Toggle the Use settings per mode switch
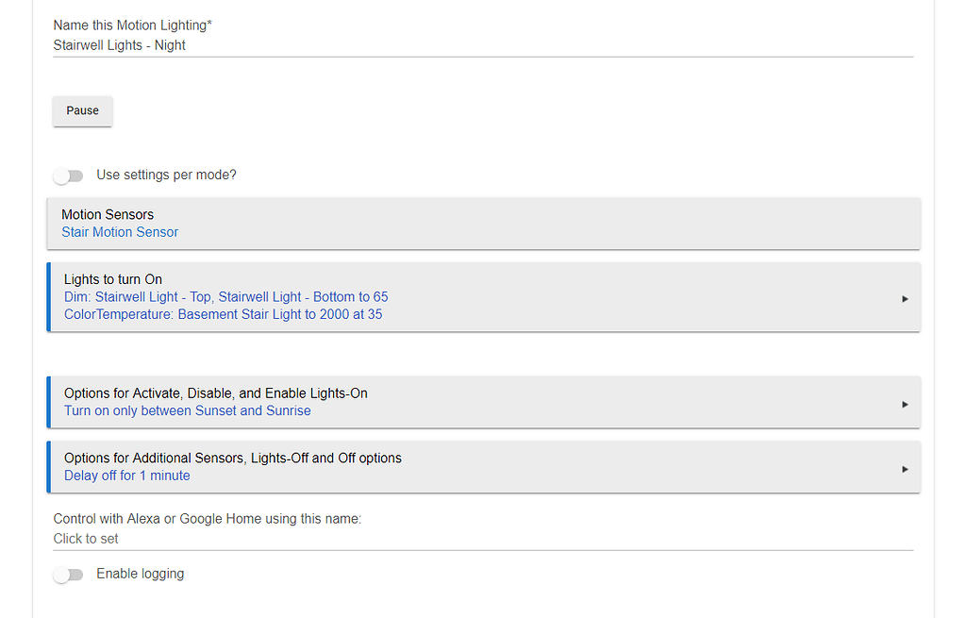Image resolution: width=966 pixels, height=618 pixels. 68,175
